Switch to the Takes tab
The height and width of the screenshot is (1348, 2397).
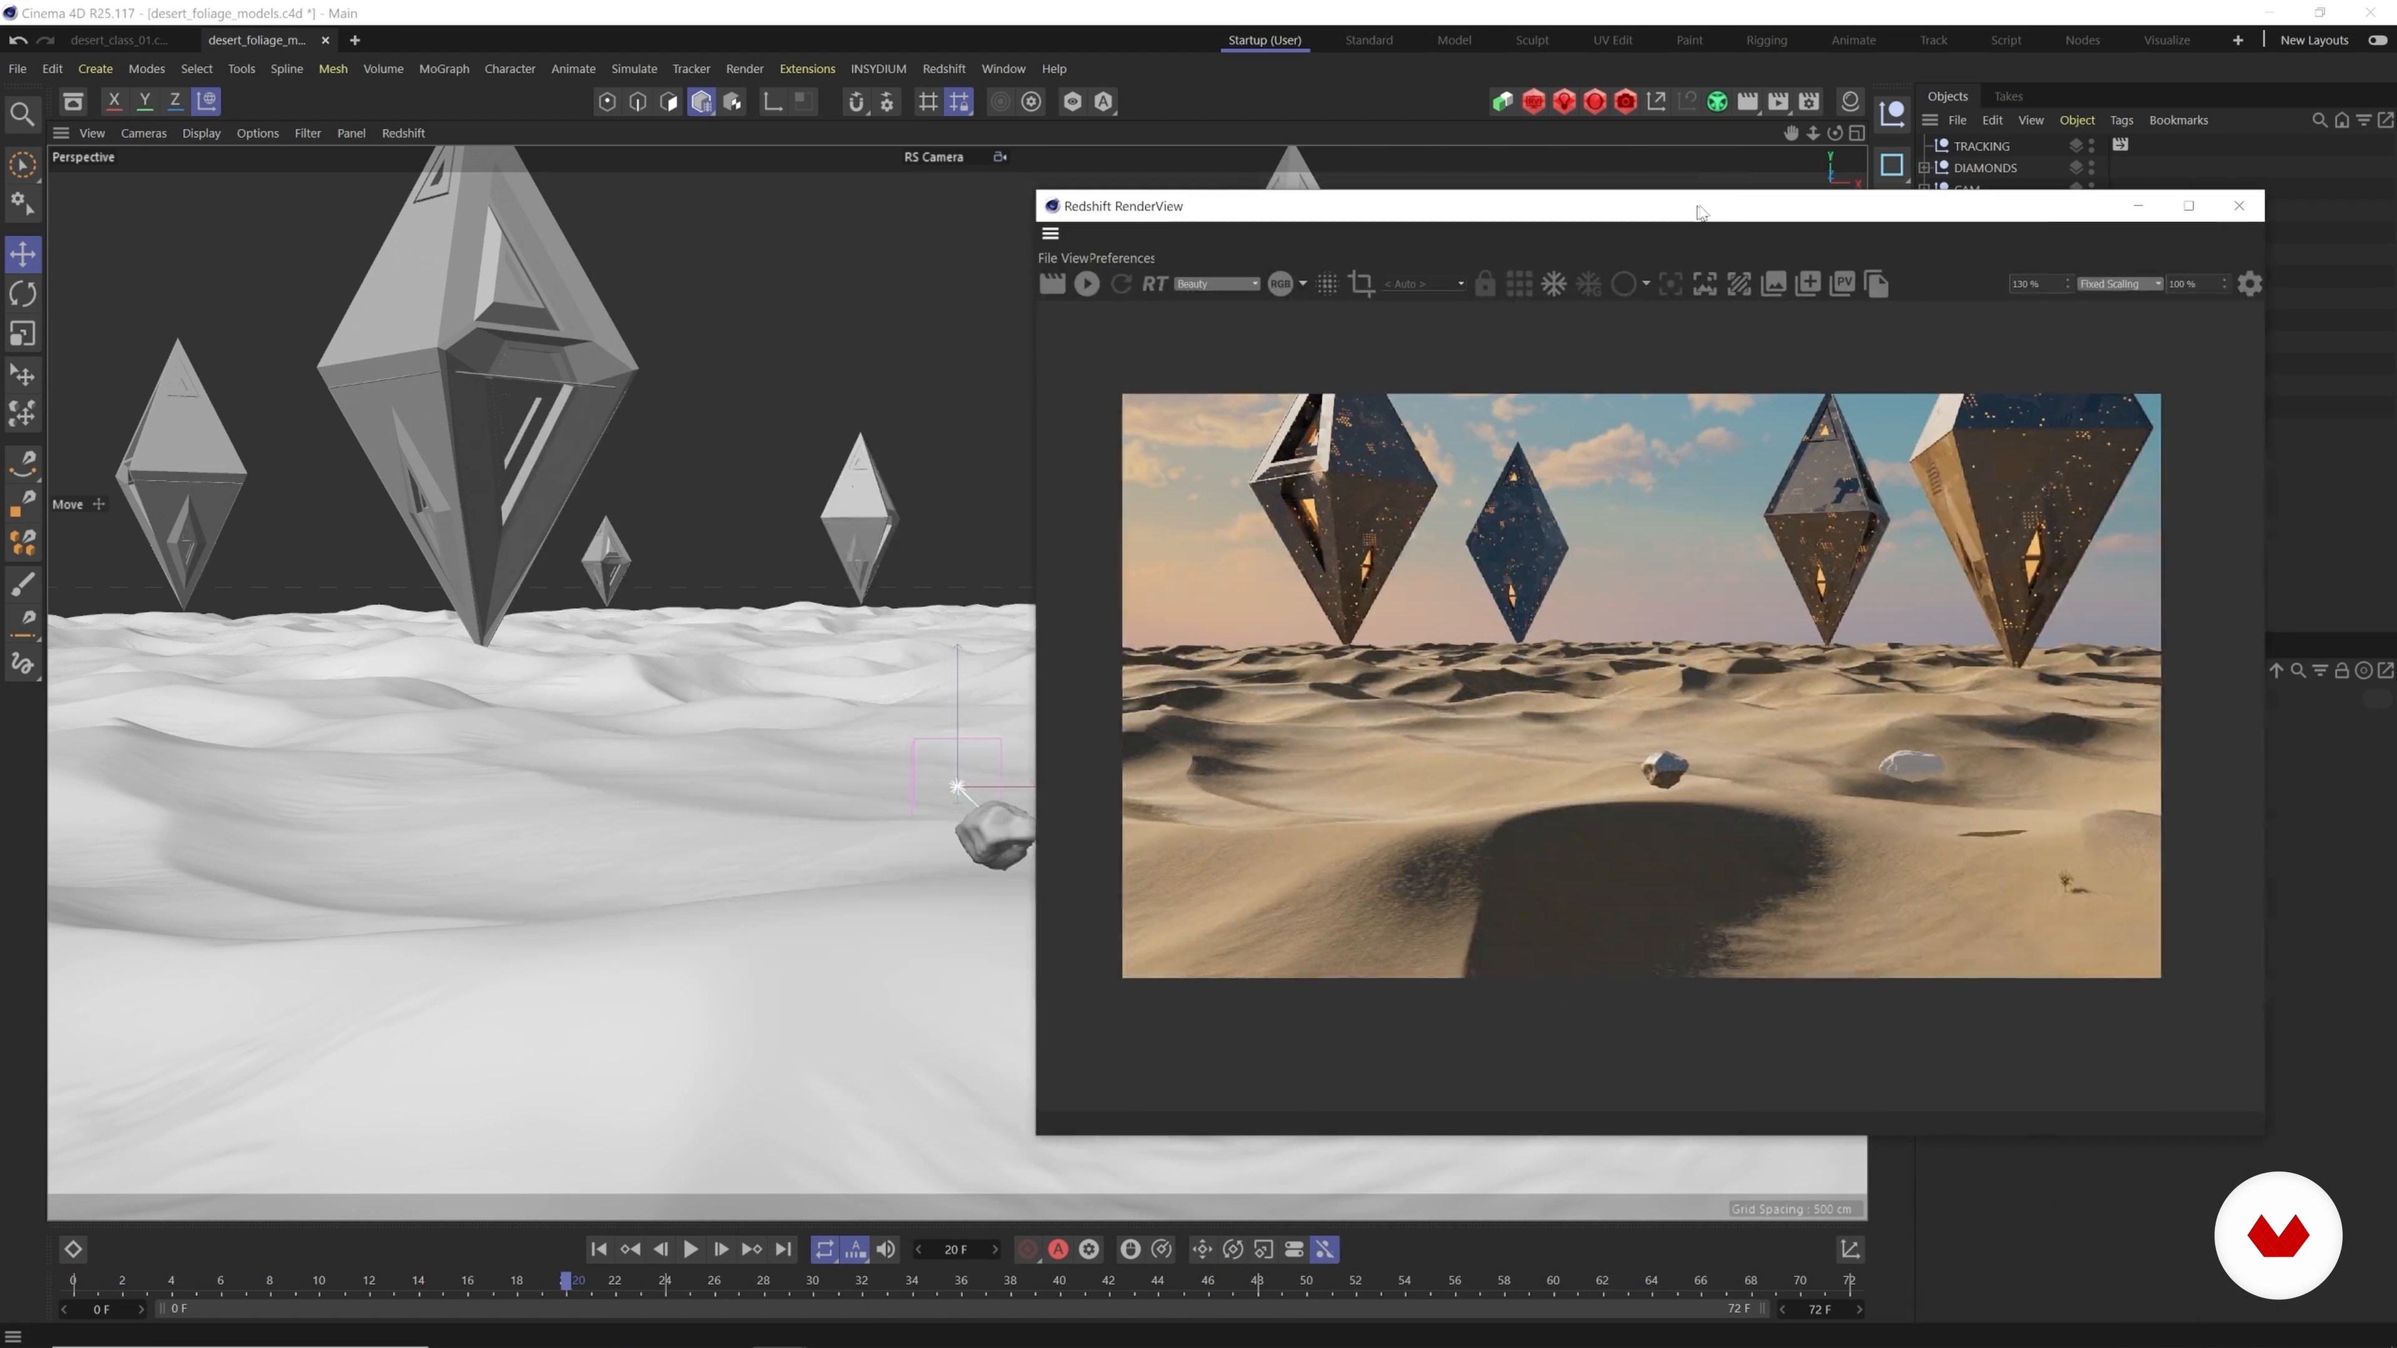2008,96
